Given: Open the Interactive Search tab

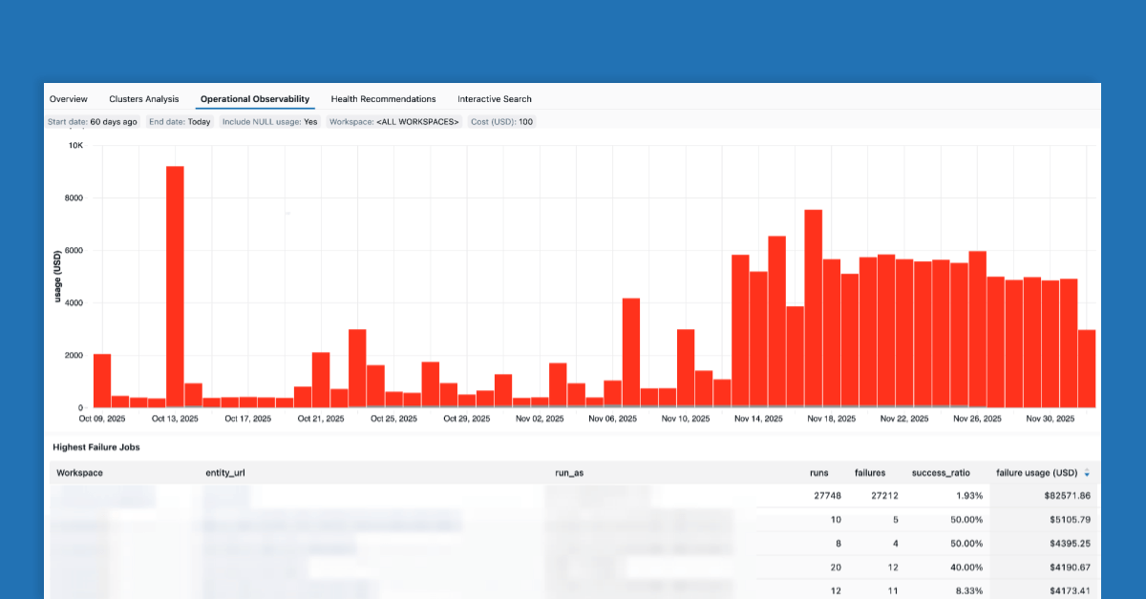Looking at the screenshot, I should pos(494,99).
